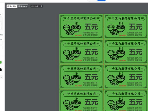The width and height of the screenshot is (148, 111).
Task: Select the meal ticket numbered No.0005
Action: click(x=81, y=77)
